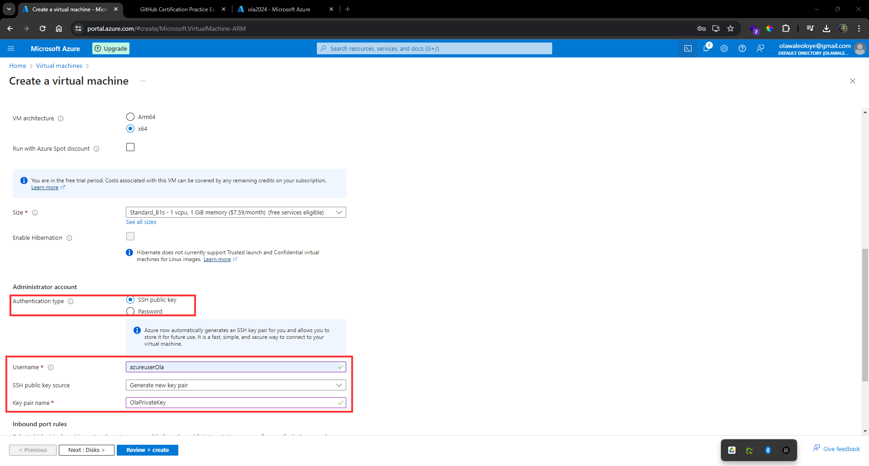Open the password manager key icon

[702, 29]
